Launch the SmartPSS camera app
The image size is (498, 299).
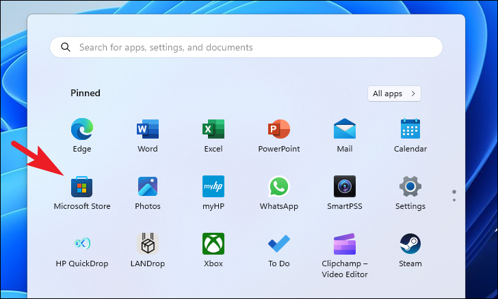click(x=345, y=186)
